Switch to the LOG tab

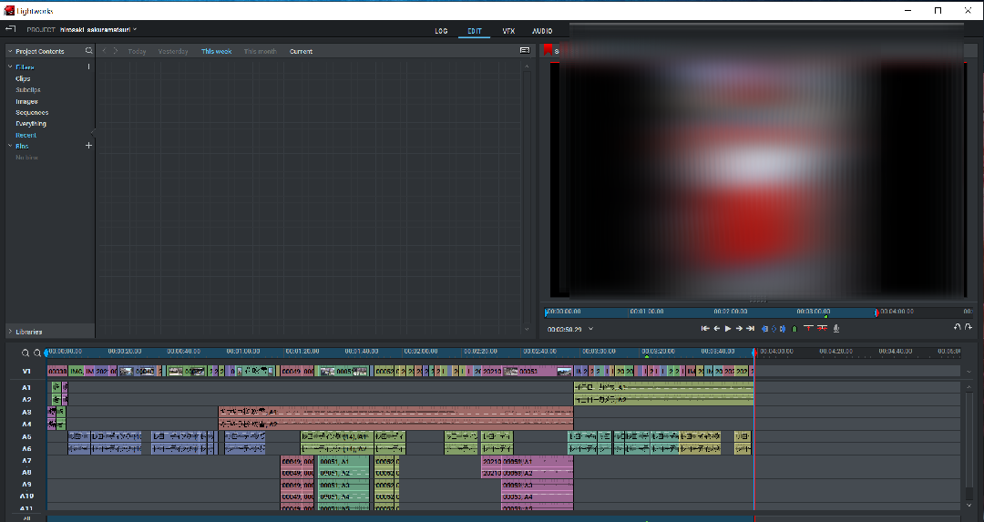441,31
